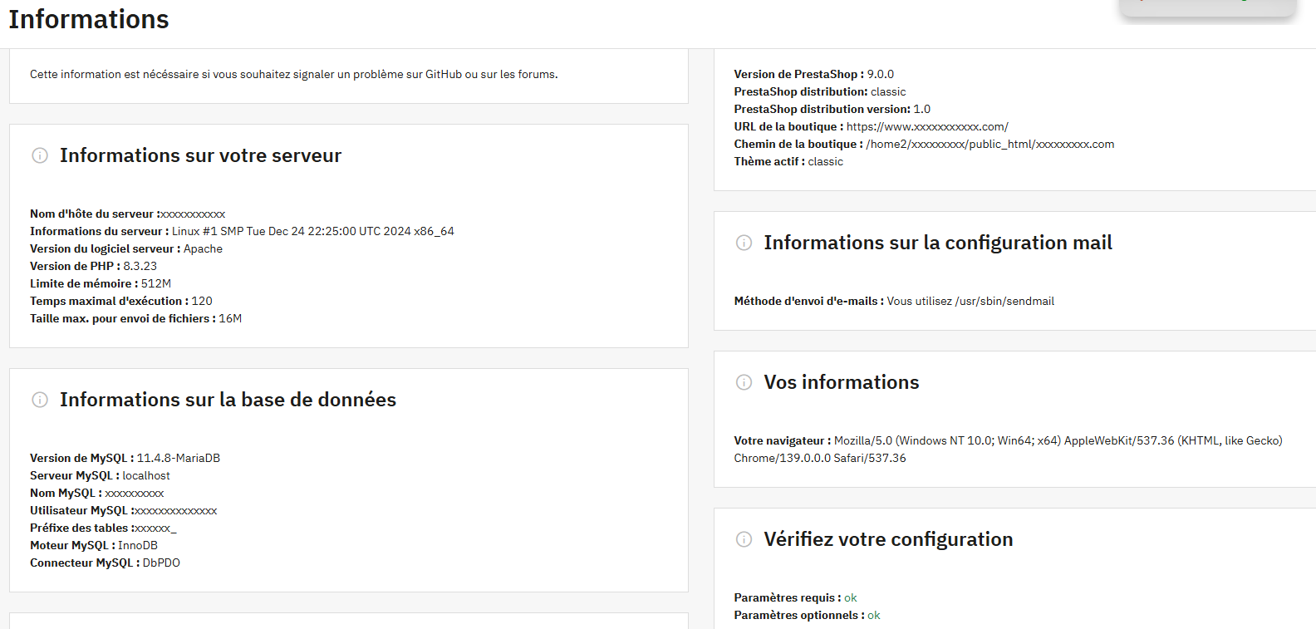Click MySQL version 11.4.8-MariaDB
This screenshot has width=1316, height=629.
(179, 458)
